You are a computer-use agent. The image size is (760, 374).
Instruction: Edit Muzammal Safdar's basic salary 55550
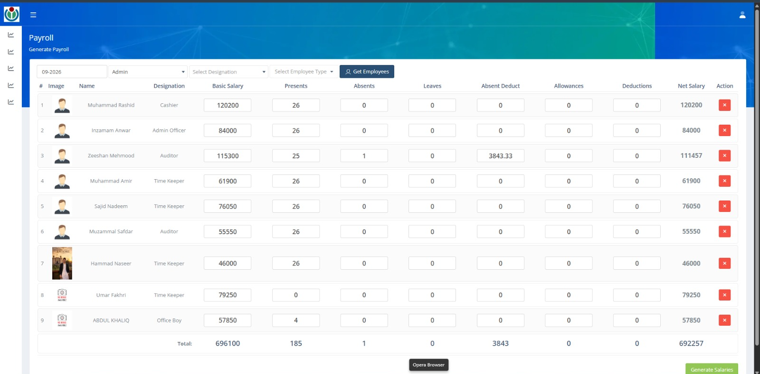[228, 231]
